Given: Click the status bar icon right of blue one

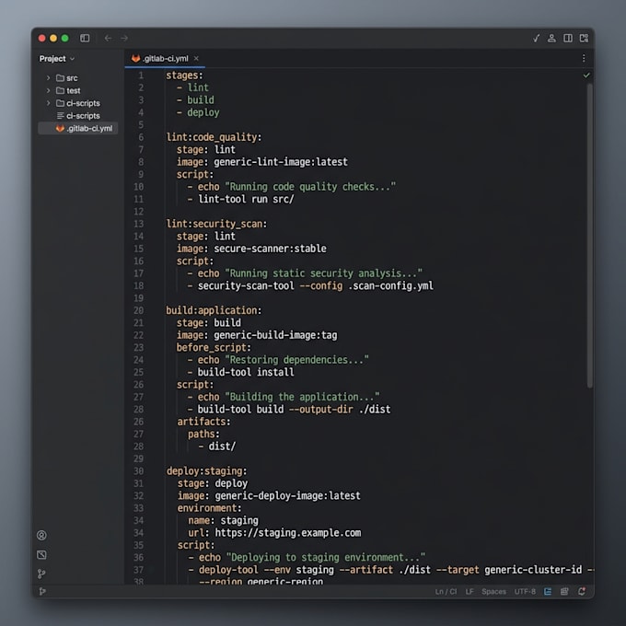Looking at the screenshot, I should (564, 591).
